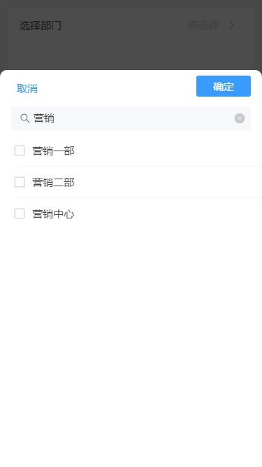Image resolution: width=262 pixels, height=467 pixels.
Task: Click the magnifier search icon
Action: pyautogui.click(x=24, y=118)
